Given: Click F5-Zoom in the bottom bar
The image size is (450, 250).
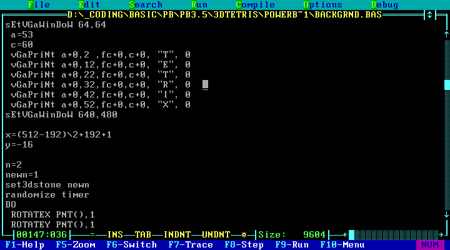Looking at the screenshot, I should tap(76, 245).
